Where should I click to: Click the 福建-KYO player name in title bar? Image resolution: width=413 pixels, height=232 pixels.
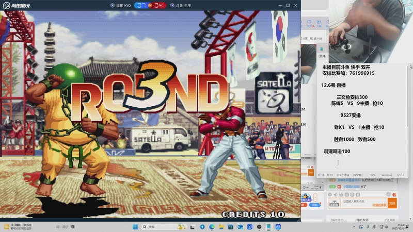point(121,6)
